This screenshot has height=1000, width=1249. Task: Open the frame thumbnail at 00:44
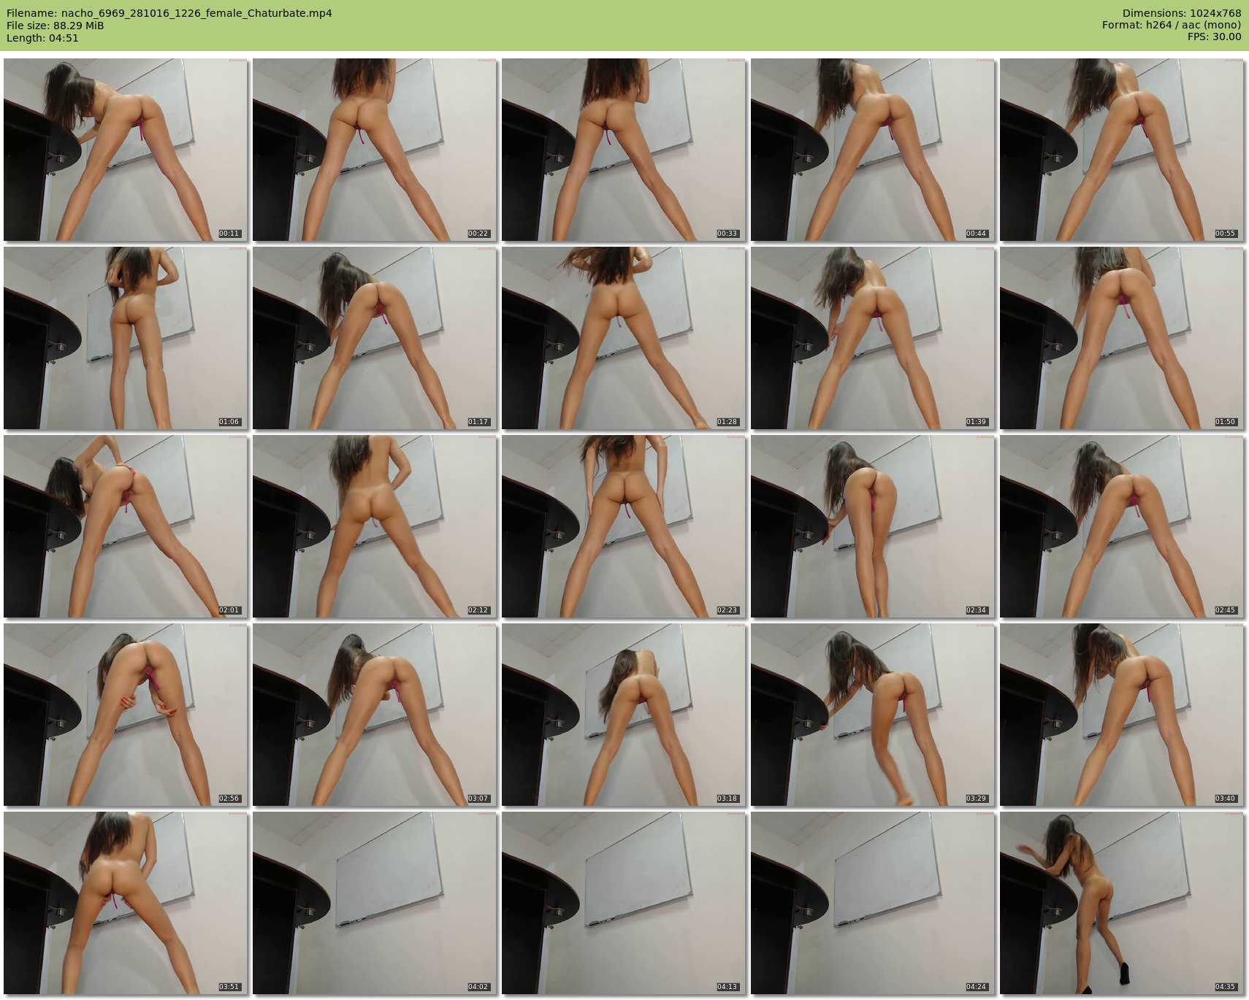(x=873, y=150)
